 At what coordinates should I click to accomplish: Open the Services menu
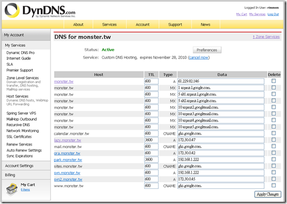[x=110, y=25]
